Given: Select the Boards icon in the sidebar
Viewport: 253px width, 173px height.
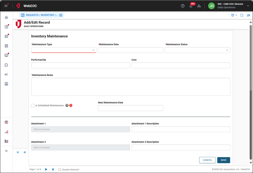Looking at the screenshot, I should pyautogui.click(x=7, y=26).
